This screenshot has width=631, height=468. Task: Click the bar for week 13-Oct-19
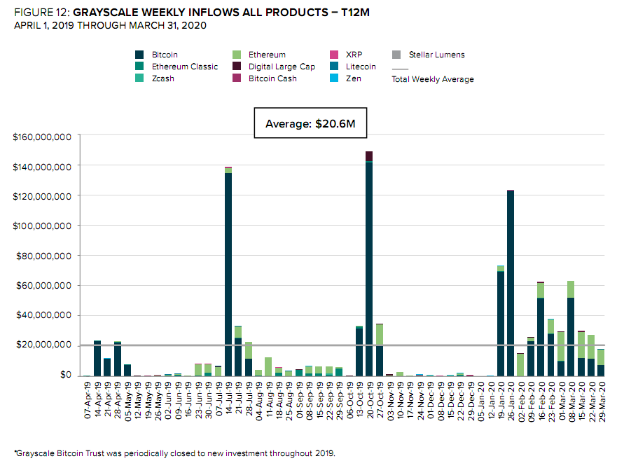(359, 351)
